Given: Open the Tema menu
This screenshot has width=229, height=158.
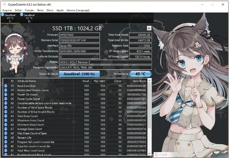Looking at the screenshot, I should 40,10.
